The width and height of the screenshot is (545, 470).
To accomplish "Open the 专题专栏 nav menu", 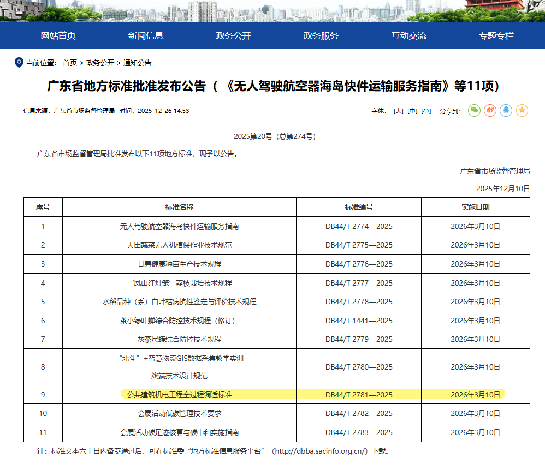I will click(x=496, y=36).
